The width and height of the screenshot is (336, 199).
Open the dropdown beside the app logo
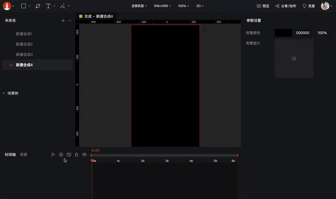[13, 6]
